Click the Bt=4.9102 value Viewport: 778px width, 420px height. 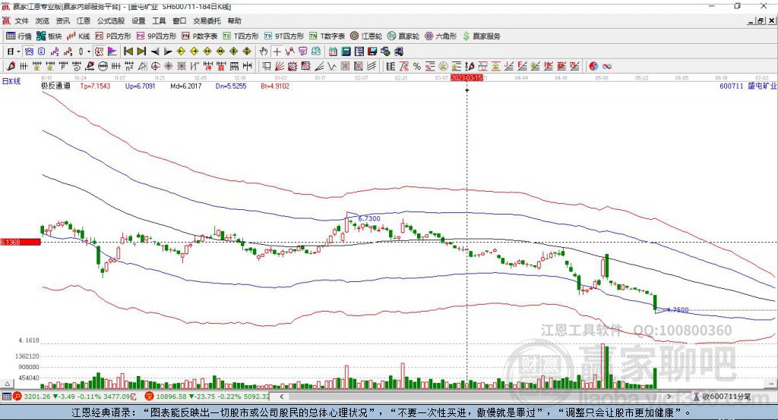click(x=275, y=86)
